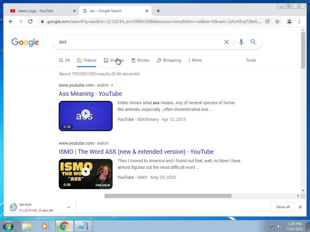310x232 pixels.
Task: Close the downloads bar
Action: click(300, 207)
